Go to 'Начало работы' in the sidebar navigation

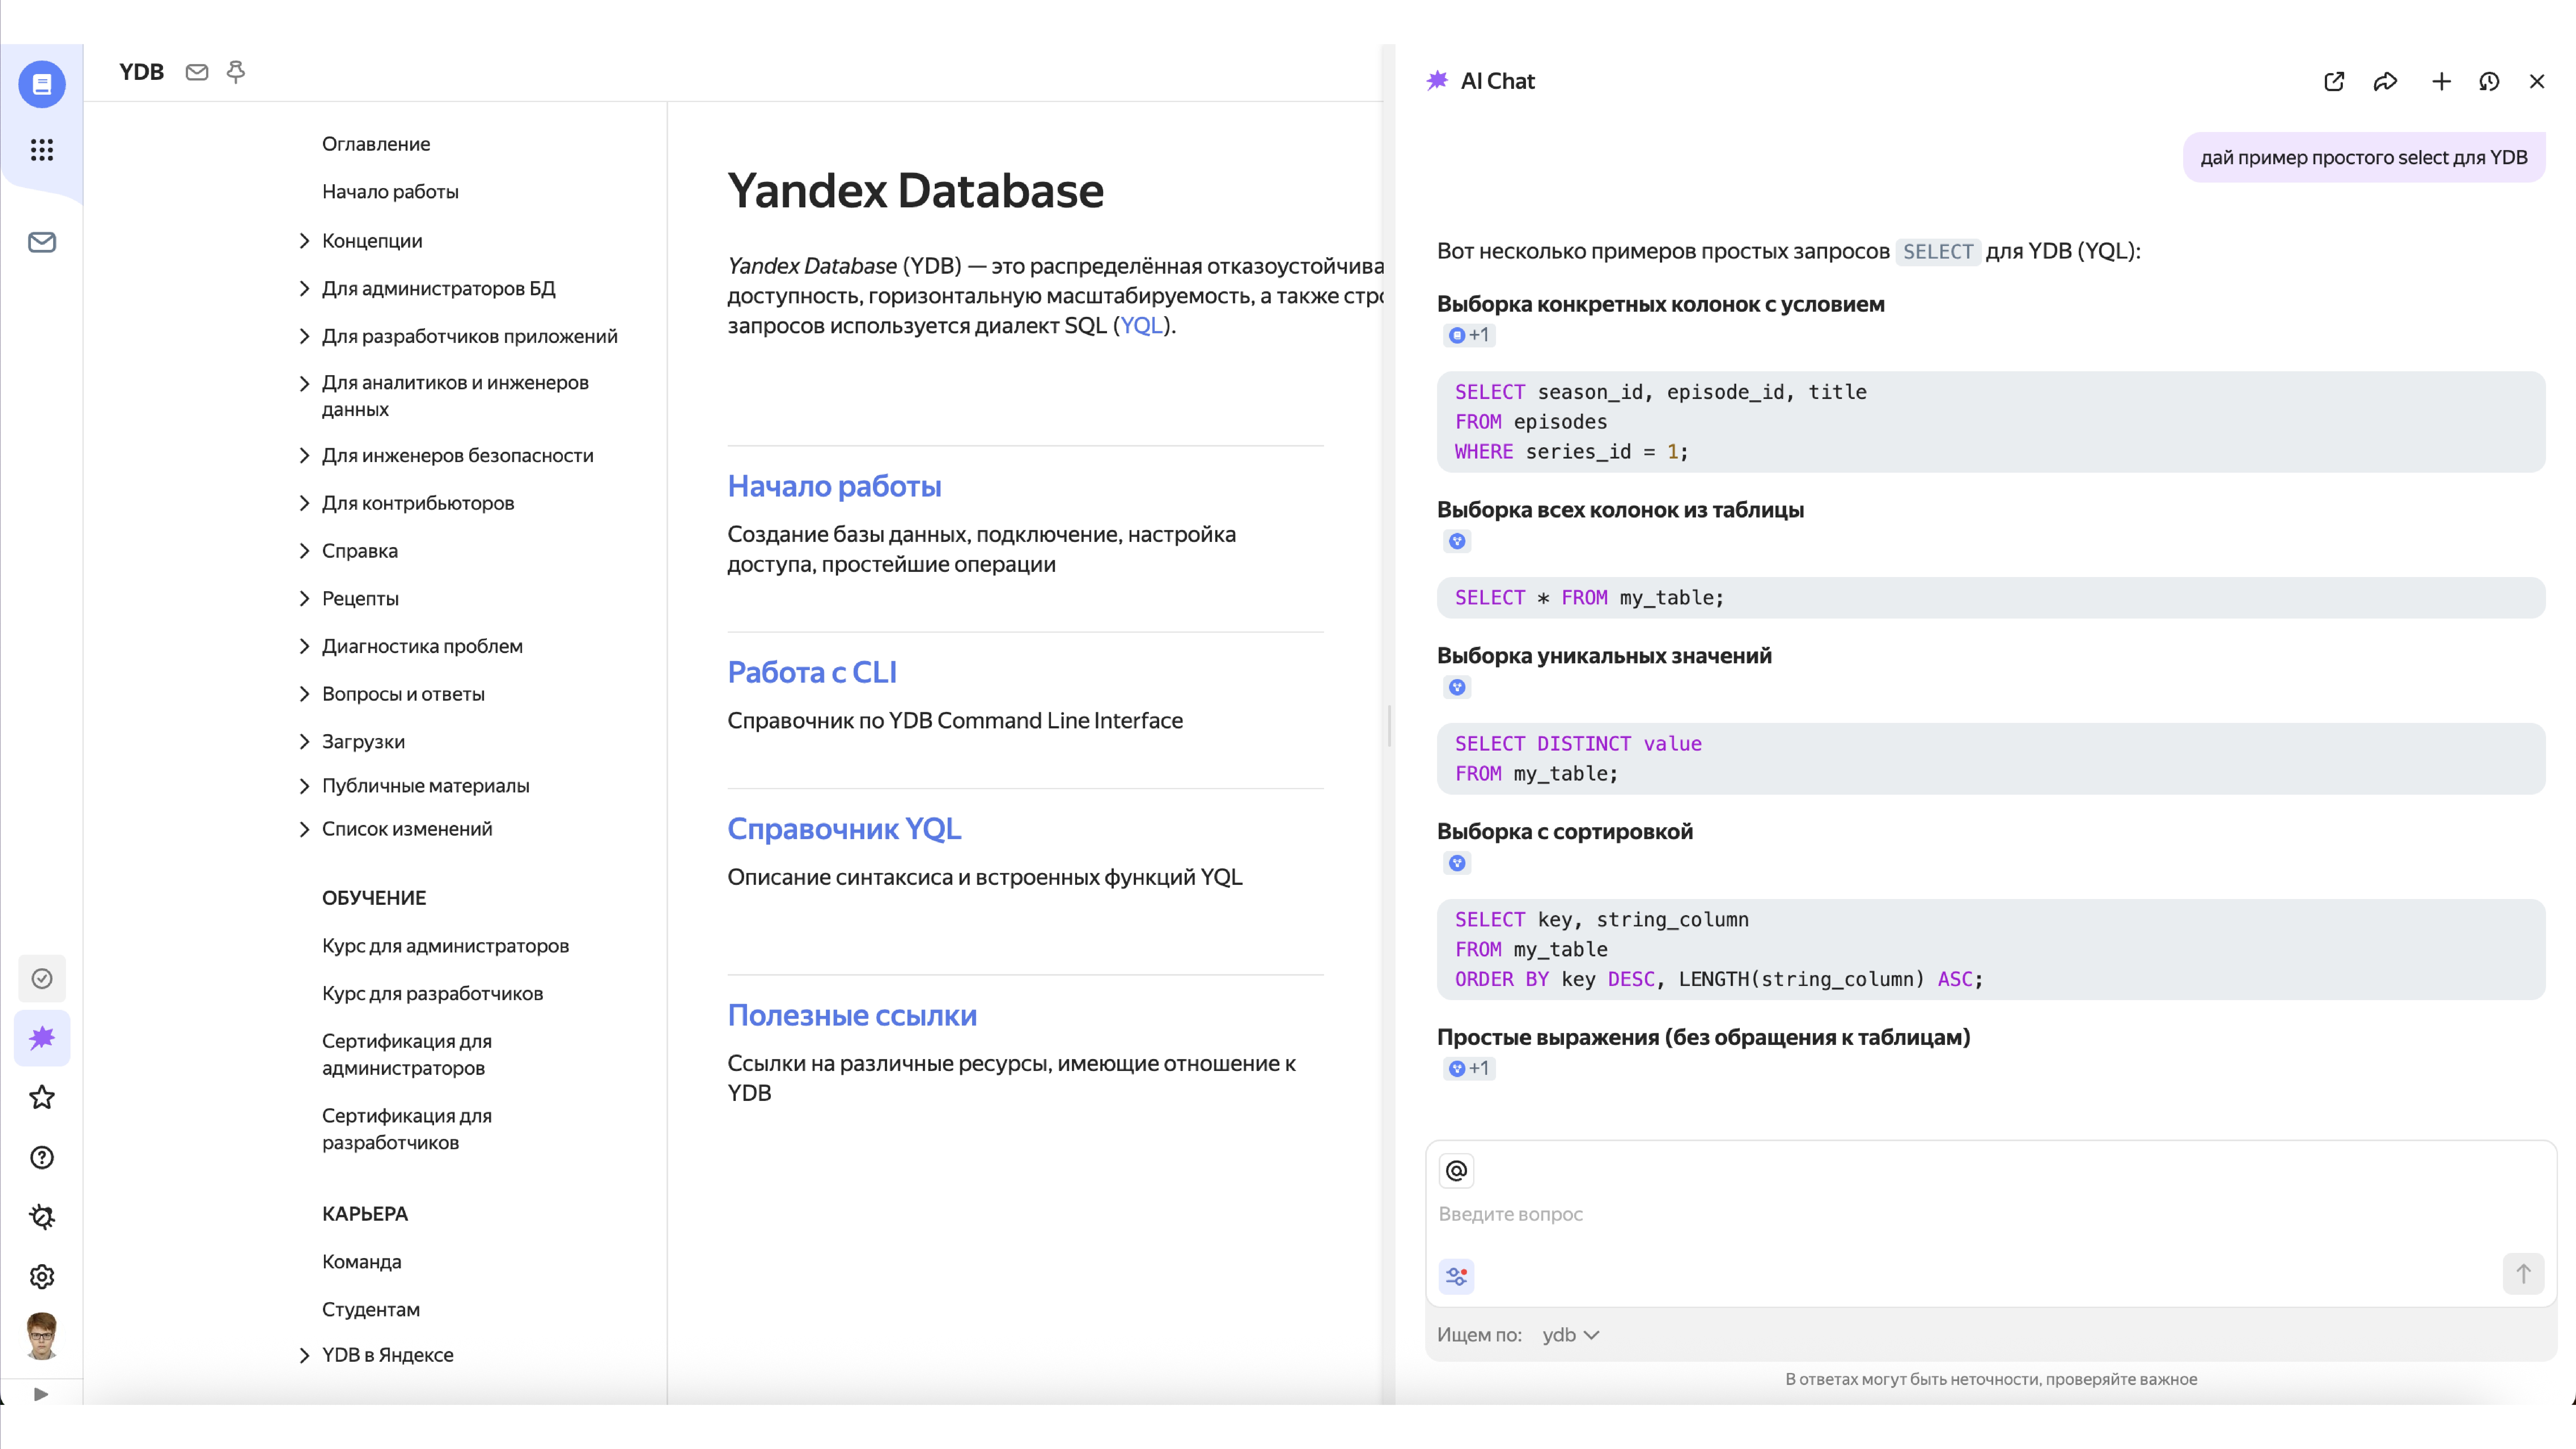coord(390,192)
